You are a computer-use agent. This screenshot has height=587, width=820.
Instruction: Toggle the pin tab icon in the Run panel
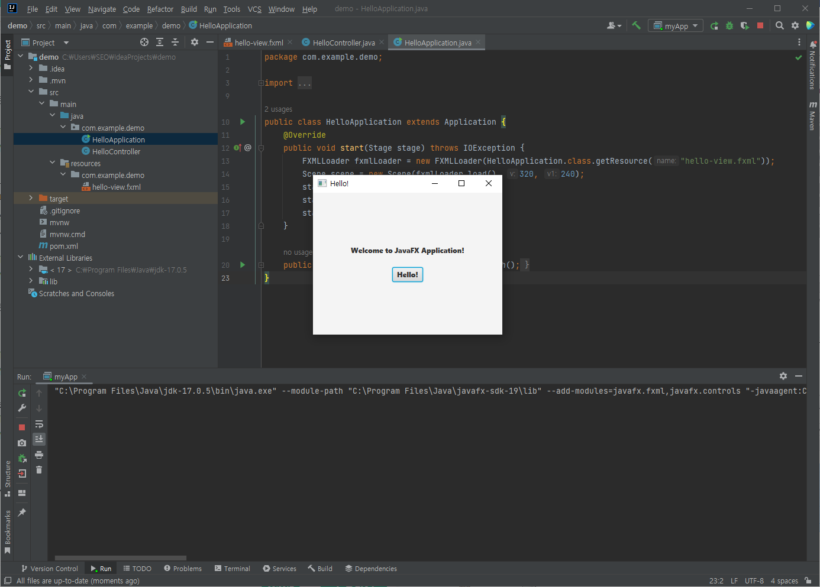22,513
